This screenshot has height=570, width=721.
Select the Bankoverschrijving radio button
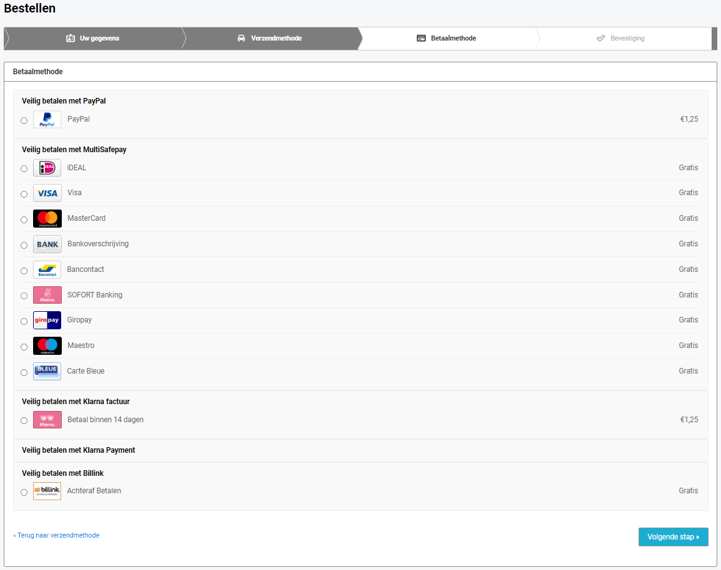24,246
